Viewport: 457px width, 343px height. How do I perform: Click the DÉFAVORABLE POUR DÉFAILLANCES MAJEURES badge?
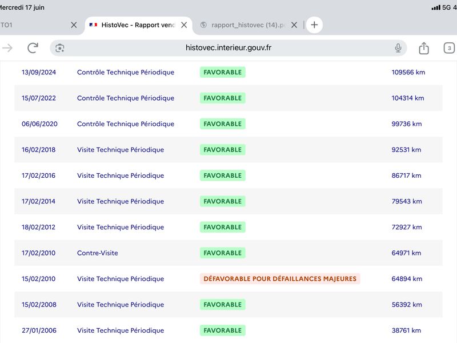point(280,279)
